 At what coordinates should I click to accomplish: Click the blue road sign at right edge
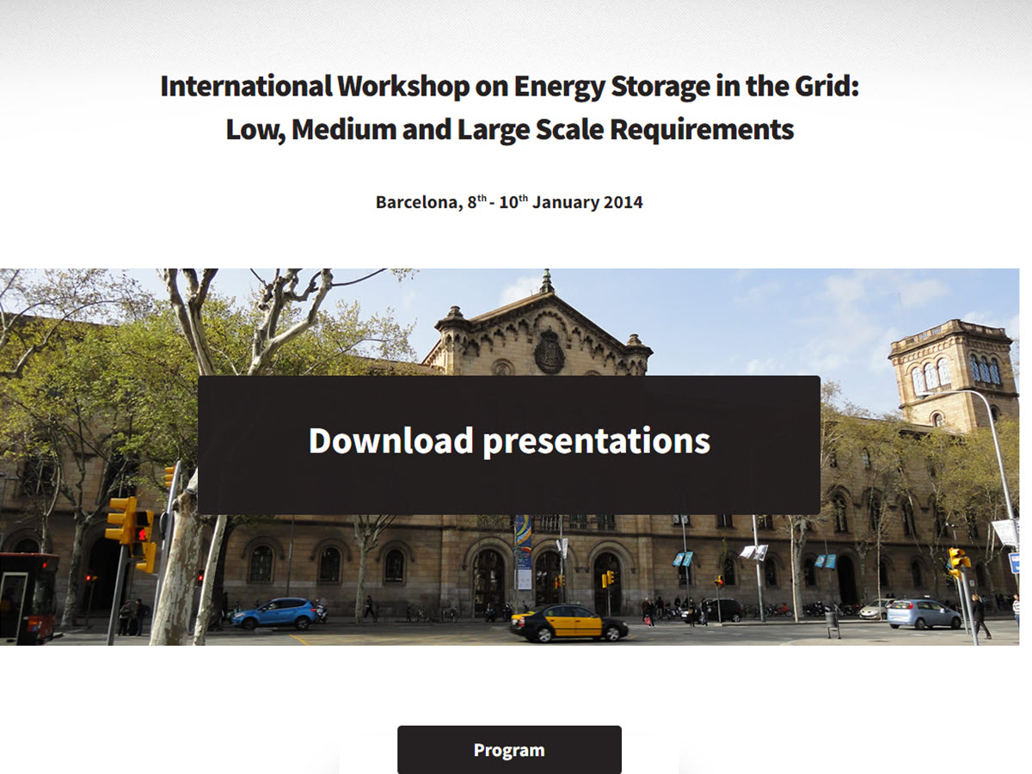tap(1015, 562)
